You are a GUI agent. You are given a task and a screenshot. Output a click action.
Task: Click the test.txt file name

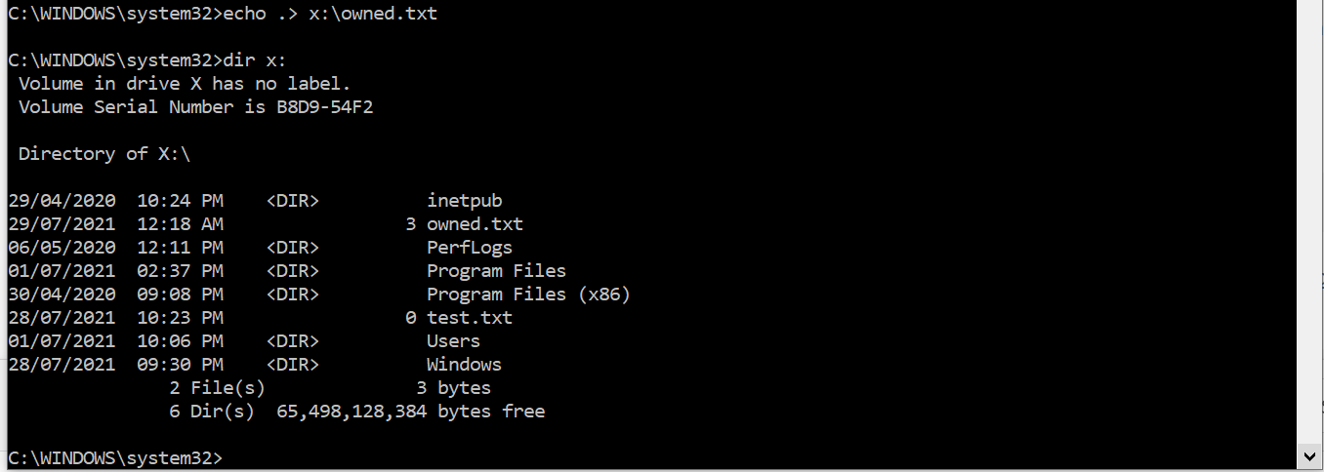470,318
